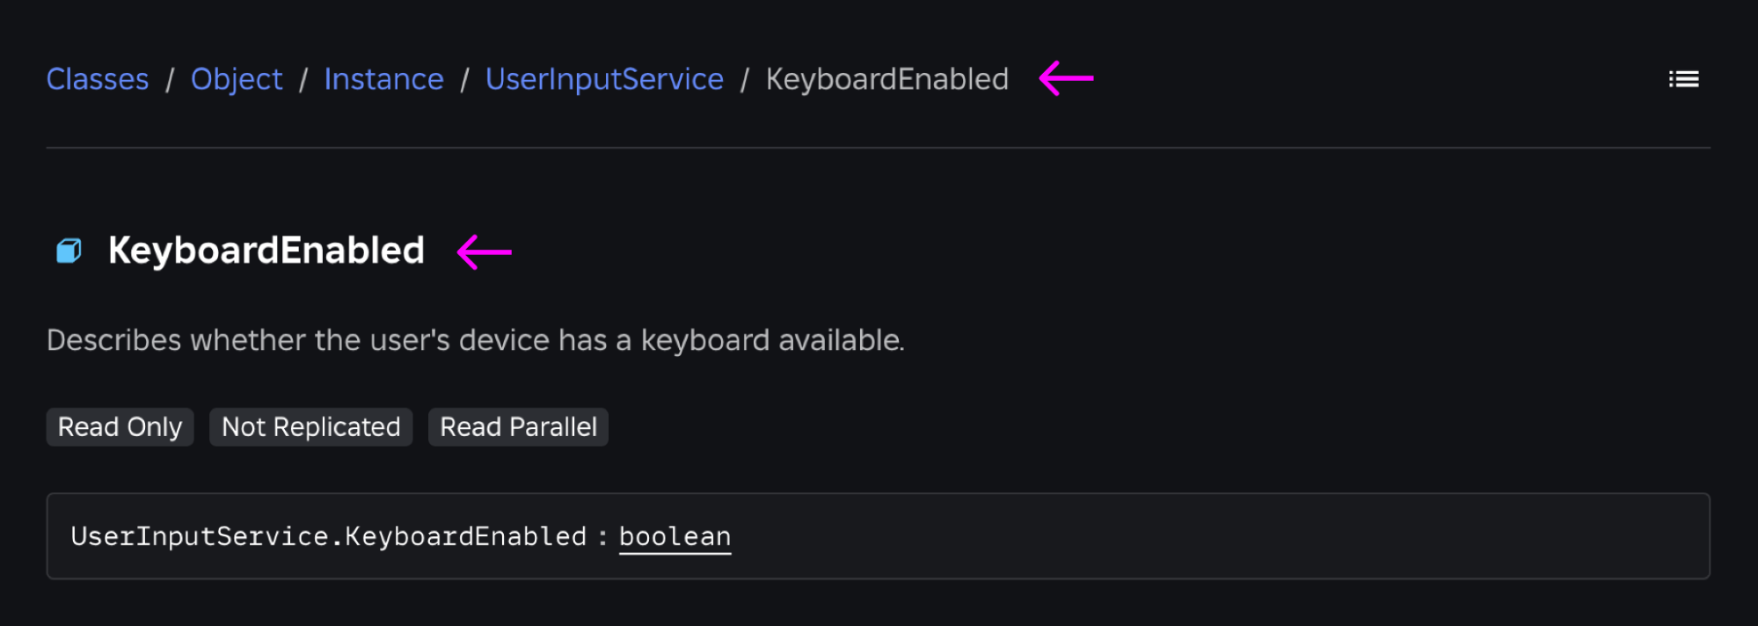
Task: Click the icon beside the KeyboardEnabled heading
Action: coord(69,251)
